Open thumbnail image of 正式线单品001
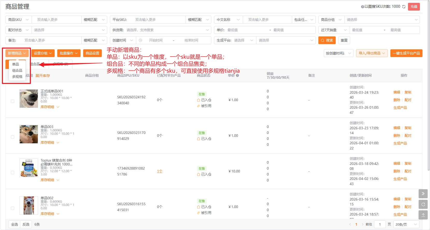 tap(29, 99)
